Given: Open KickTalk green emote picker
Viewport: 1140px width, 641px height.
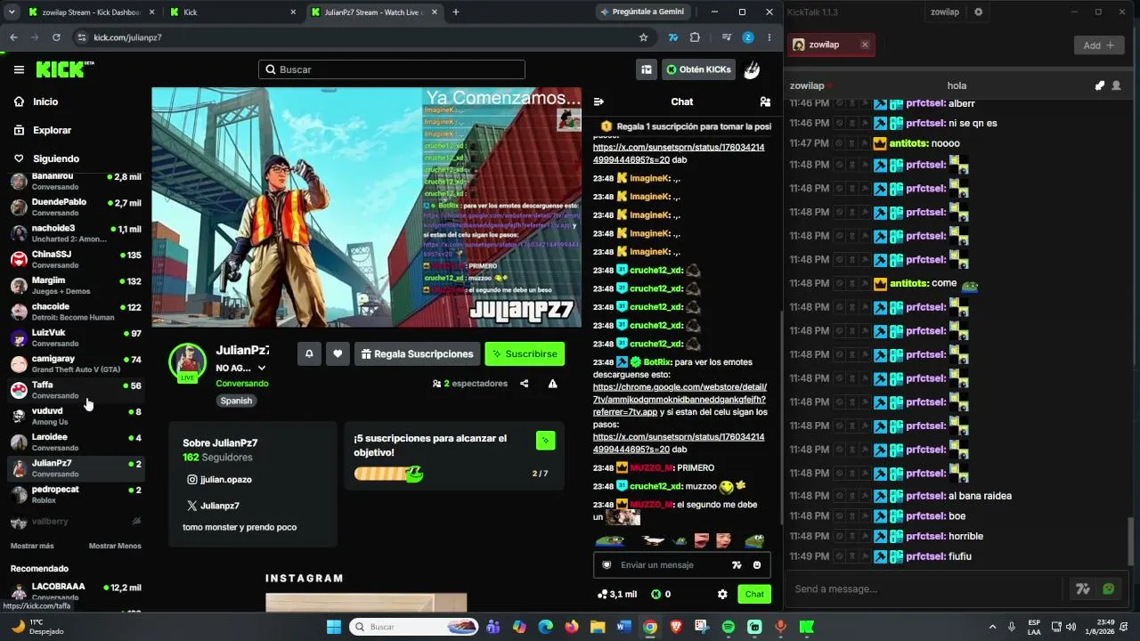Looking at the screenshot, I should pos(1108,588).
